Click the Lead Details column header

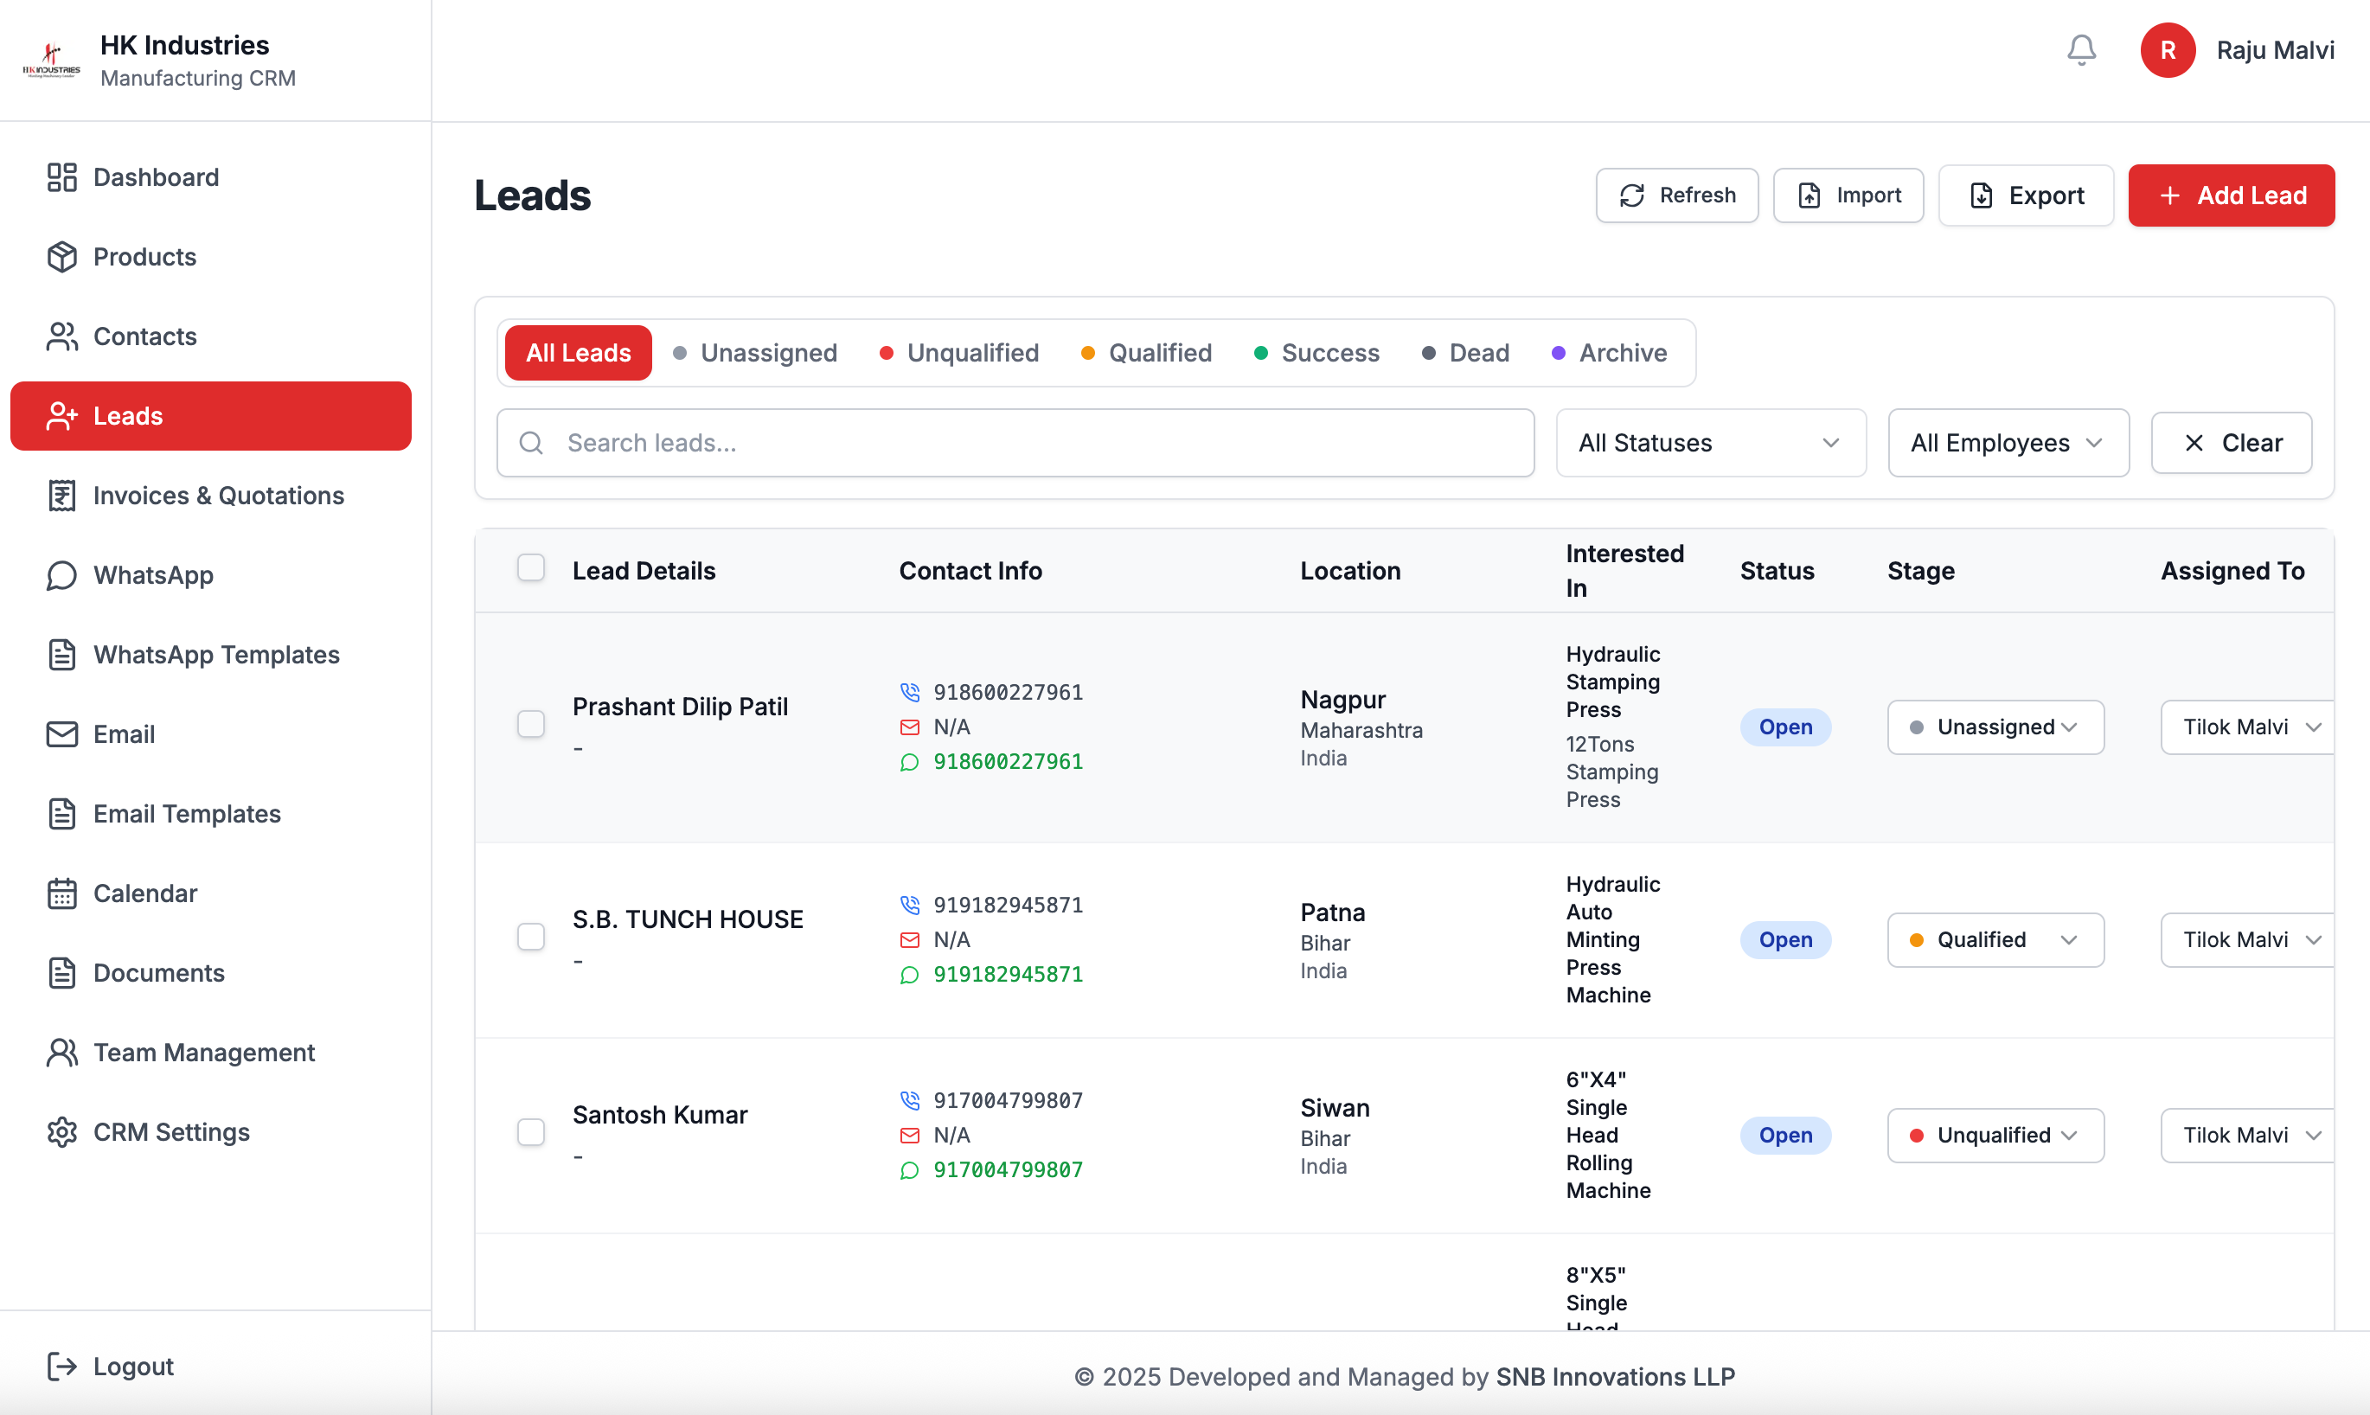pos(644,570)
